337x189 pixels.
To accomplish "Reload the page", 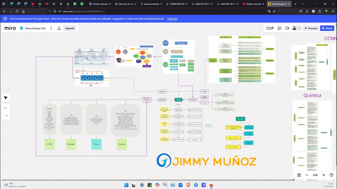I will click(x=17, y=11).
